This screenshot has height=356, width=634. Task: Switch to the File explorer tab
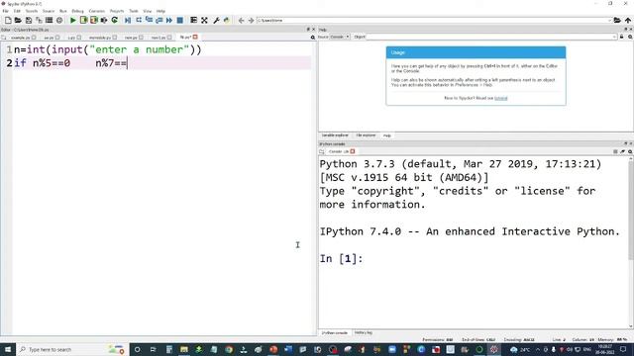pyautogui.click(x=366, y=135)
